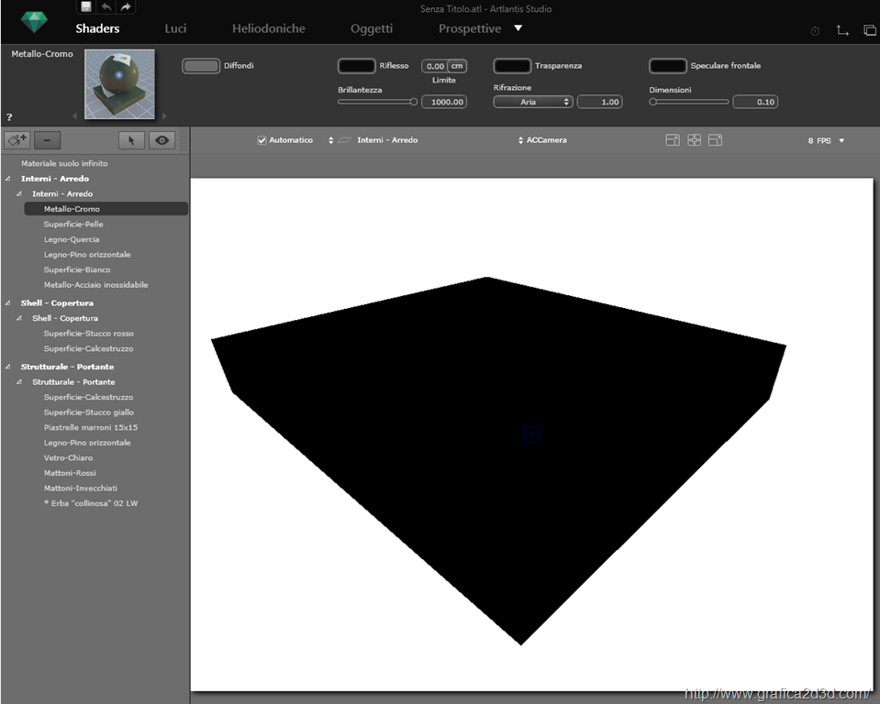Image resolution: width=880 pixels, height=704 pixels.
Task: Click the redo arrow icon
Action: pos(126,7)
